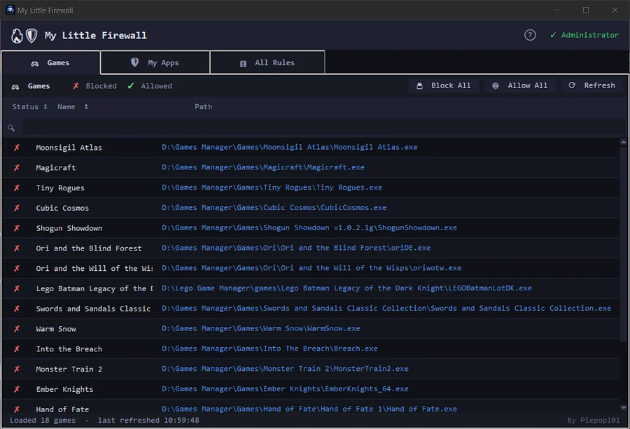Click the LEGOBatmanLotDK.exe path
The width and height of the screenshot is (630, 429).
[x=346, y=288]
